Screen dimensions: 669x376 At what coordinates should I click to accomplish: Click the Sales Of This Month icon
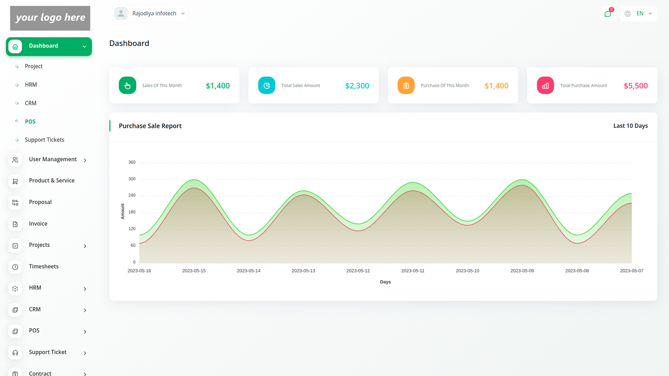pos(128,86)
